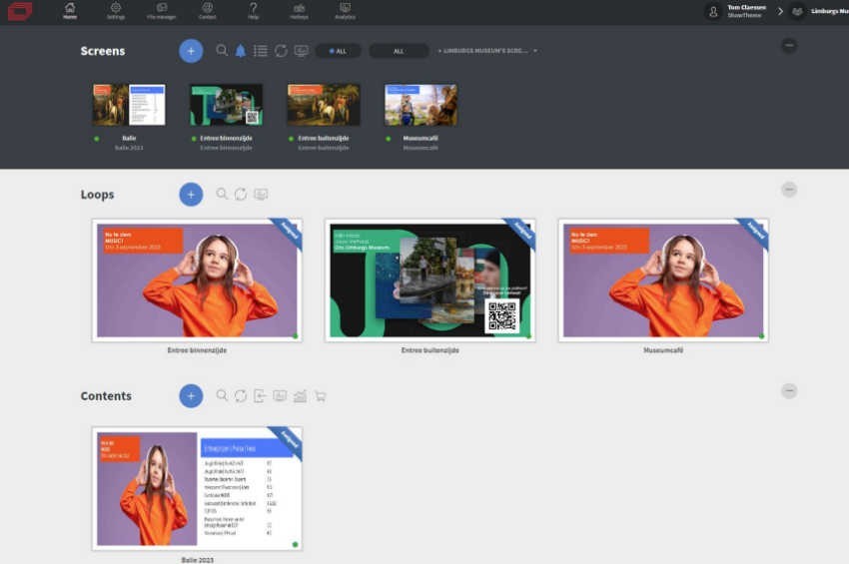Open the Help menu
Image resolution: width=849 pixels, height=564 pixels.
pos(253,11)
